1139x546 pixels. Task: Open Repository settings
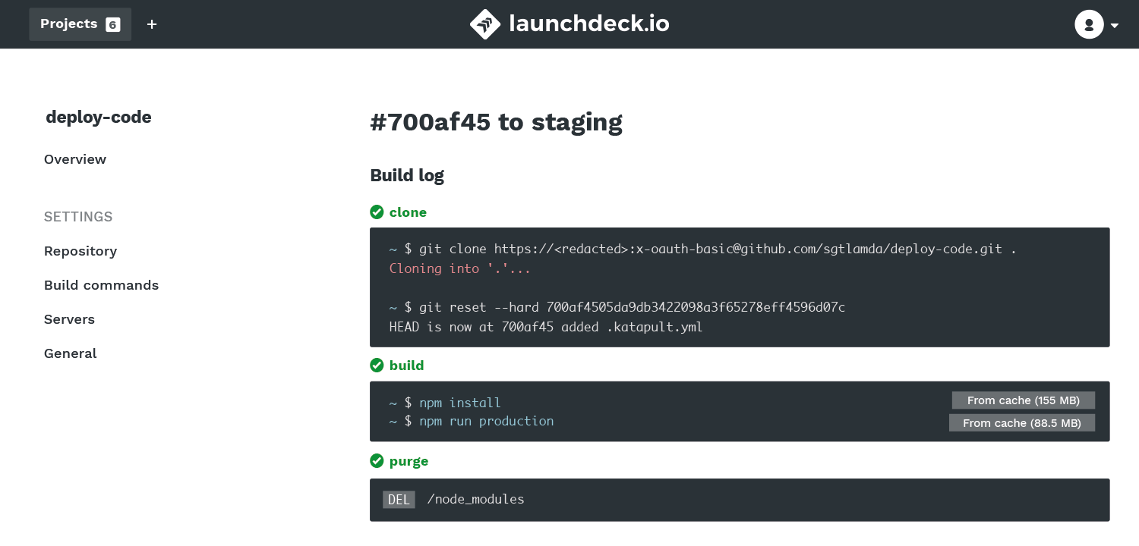point(80,251)
